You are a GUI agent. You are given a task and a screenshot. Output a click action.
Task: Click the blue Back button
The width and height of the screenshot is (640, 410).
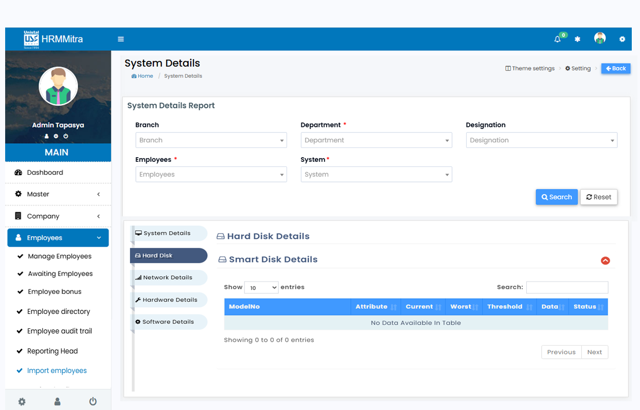(x=615, y=68)
